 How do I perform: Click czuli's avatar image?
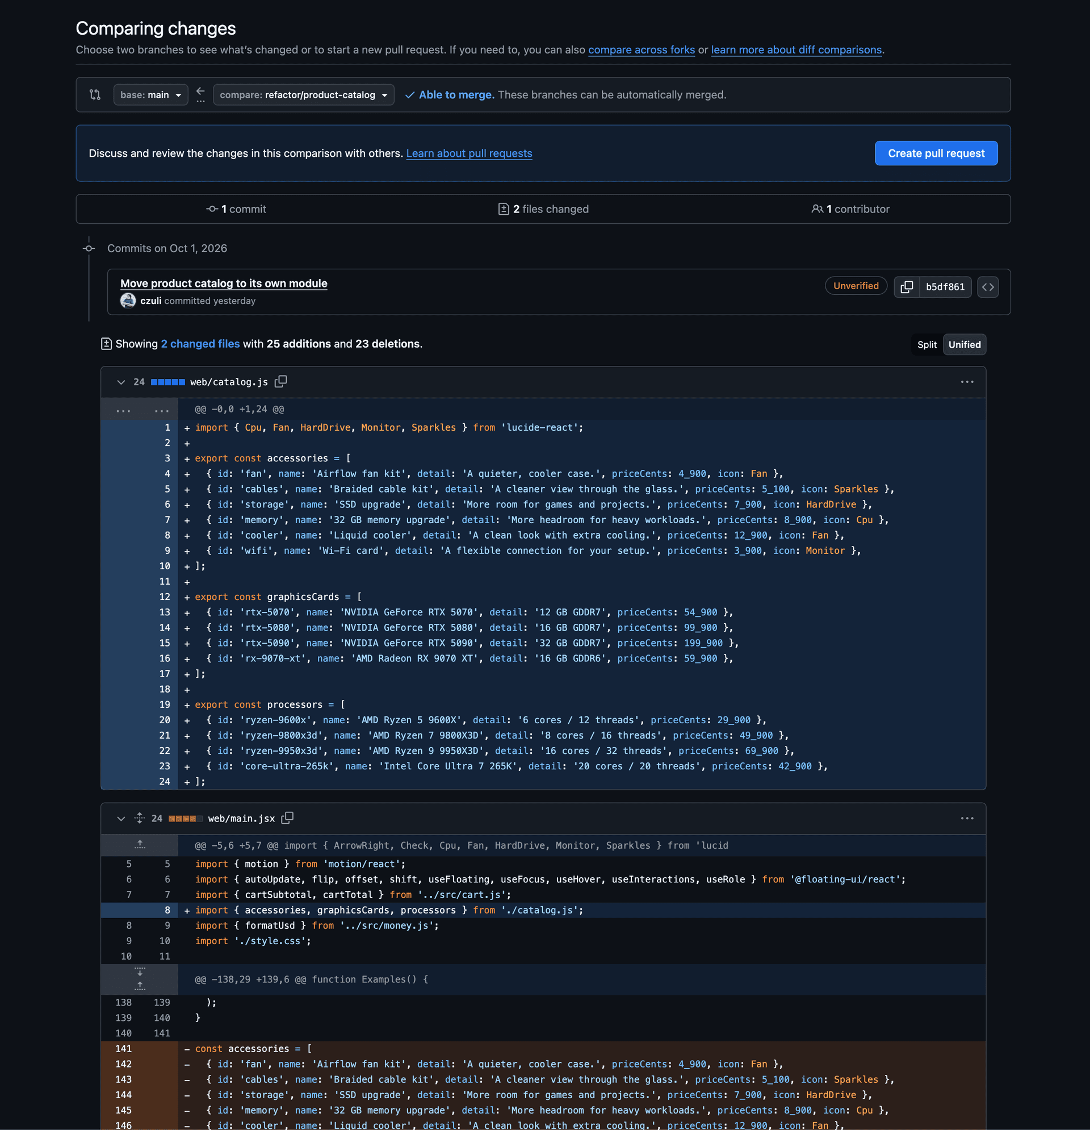pos(128,301)
